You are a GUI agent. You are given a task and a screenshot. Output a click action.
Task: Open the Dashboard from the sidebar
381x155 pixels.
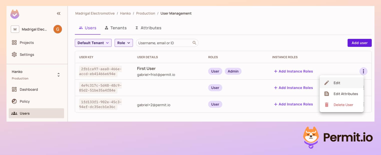click(x=14, y=89)
